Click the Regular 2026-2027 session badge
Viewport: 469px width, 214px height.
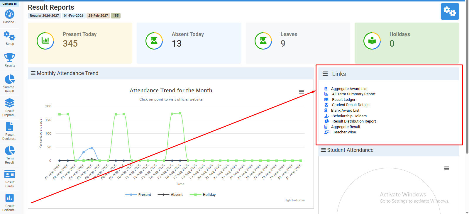pos(44,16)
